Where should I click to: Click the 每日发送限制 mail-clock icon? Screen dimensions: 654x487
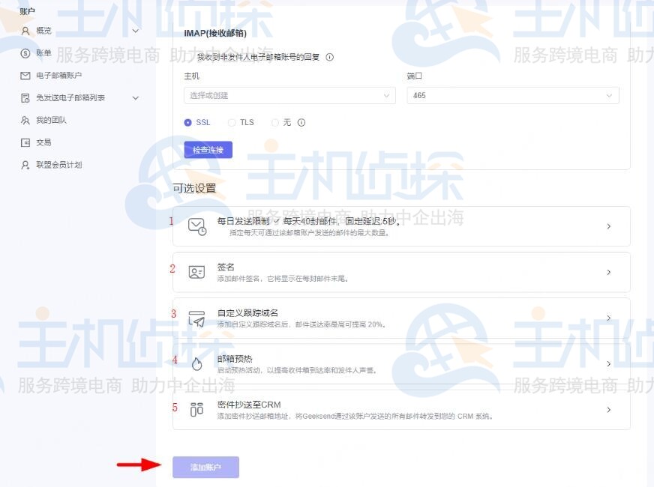coord(196,227)
